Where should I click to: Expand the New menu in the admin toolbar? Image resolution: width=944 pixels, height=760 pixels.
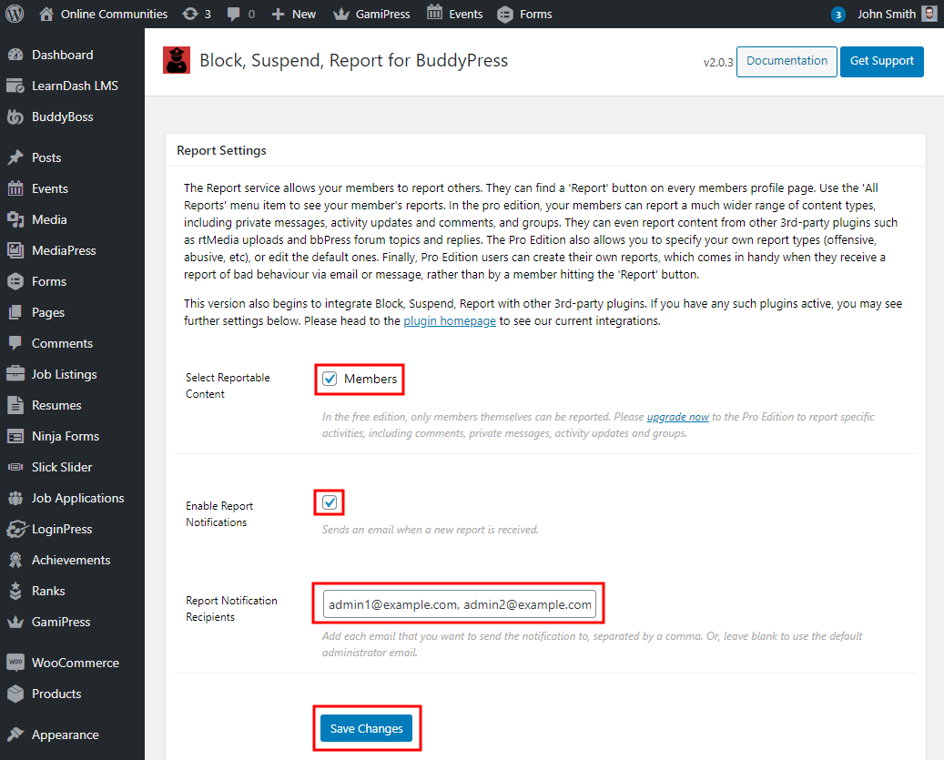pos(293,14)
